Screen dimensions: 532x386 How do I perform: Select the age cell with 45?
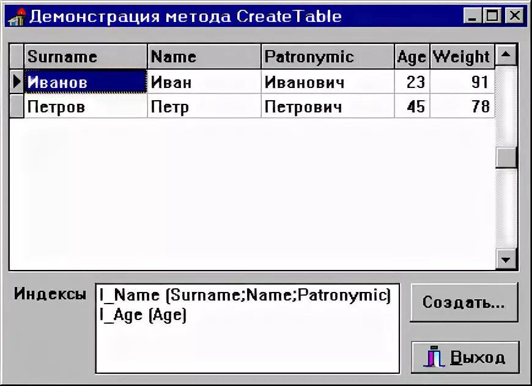412,106
